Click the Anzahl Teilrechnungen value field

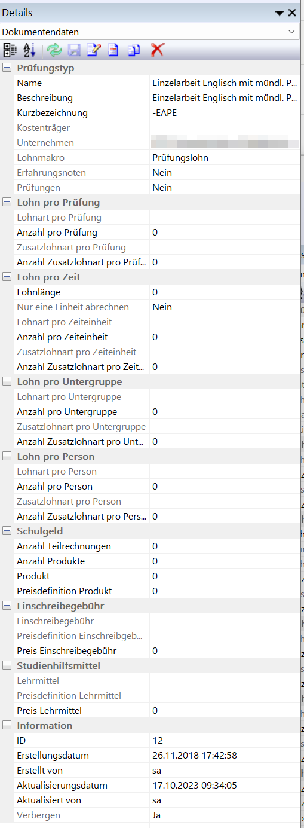coord(224,546)
